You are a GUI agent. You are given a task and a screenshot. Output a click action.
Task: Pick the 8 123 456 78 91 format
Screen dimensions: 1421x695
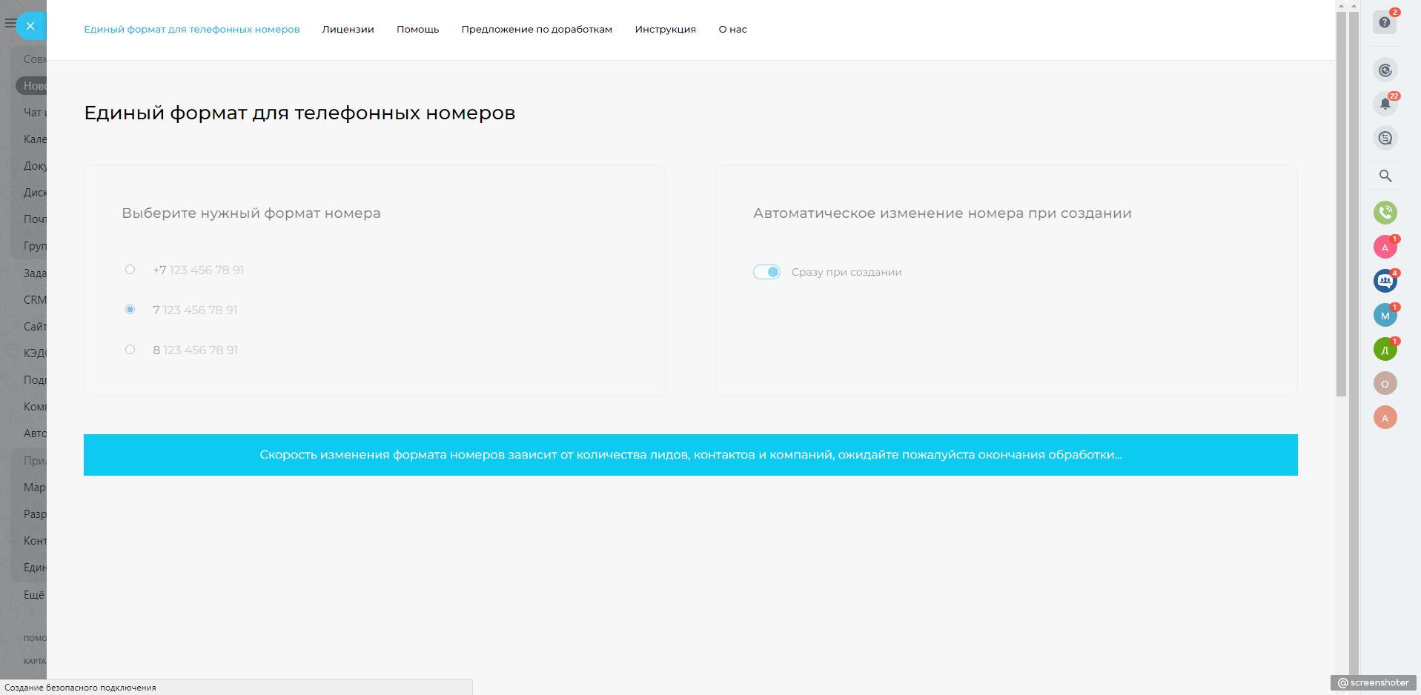pos(130,350)
